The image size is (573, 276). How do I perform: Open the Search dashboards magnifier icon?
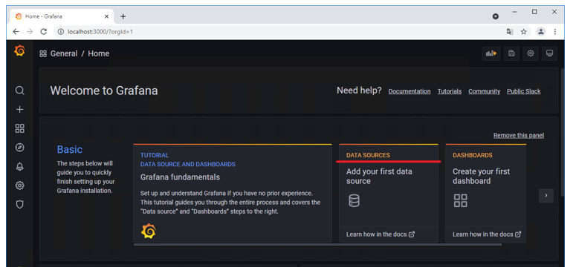[x=20, y=91]
